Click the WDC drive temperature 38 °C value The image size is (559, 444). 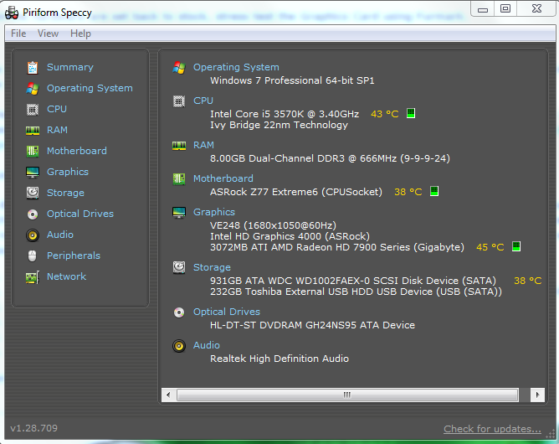point(528,281)
